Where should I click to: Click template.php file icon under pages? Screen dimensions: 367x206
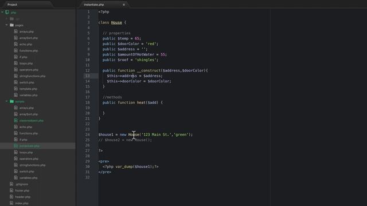pyautogui.click(x=15, y=89)
